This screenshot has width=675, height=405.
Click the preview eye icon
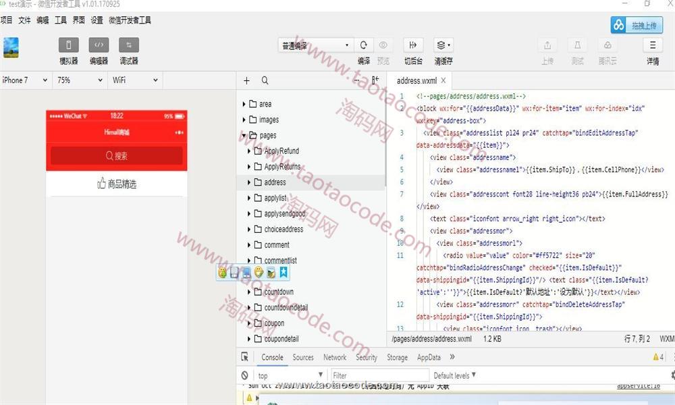[383, 45]
